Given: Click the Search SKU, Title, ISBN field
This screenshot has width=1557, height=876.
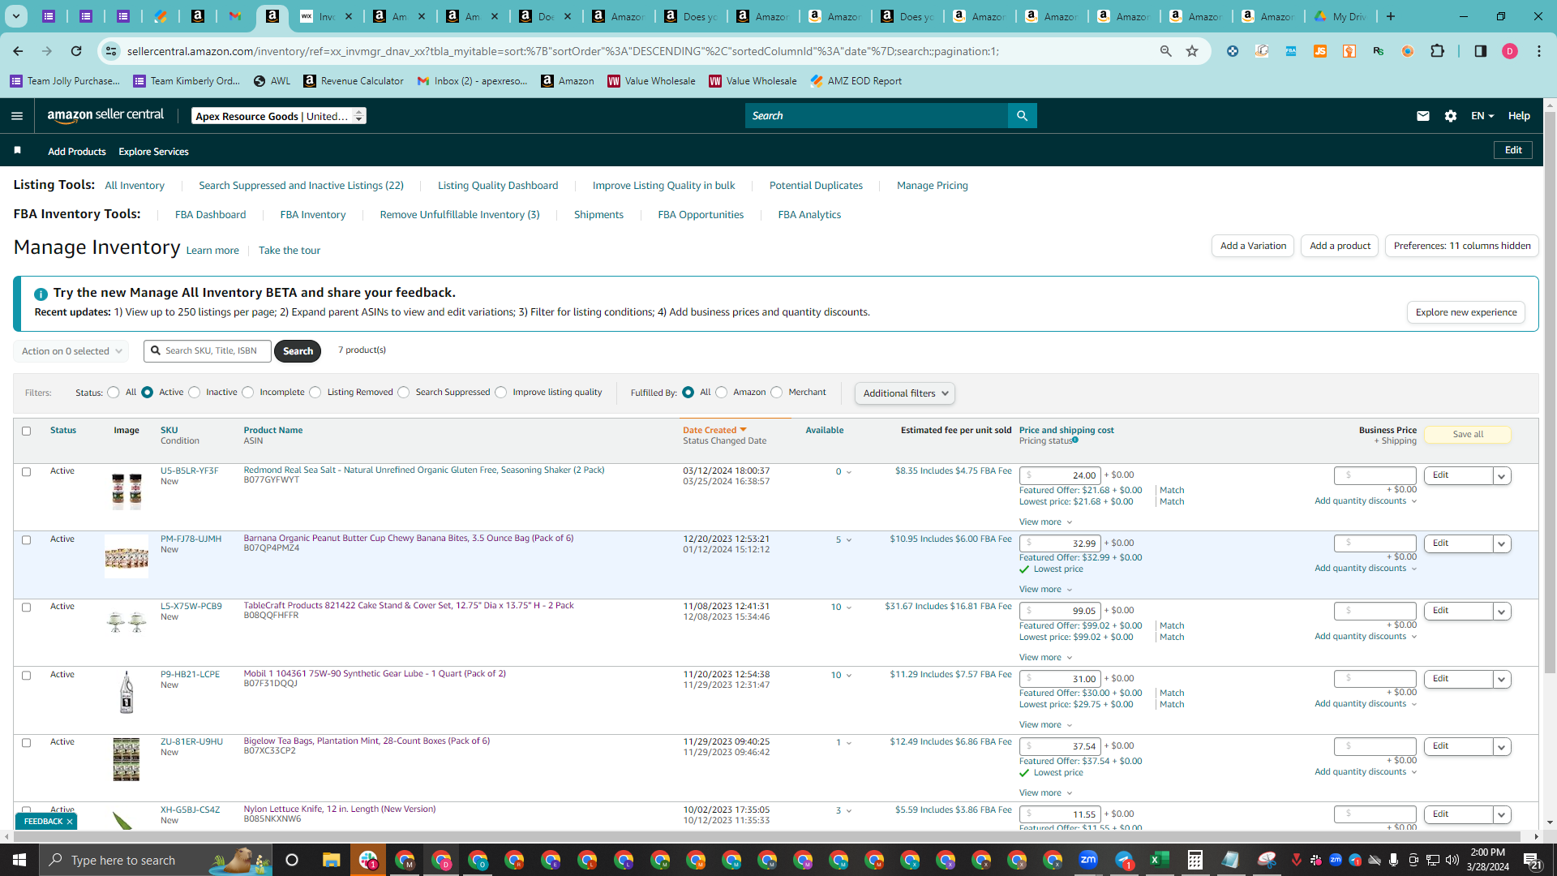Looking at the screenshot, I should pyautogui.click(x=208, y=351).
